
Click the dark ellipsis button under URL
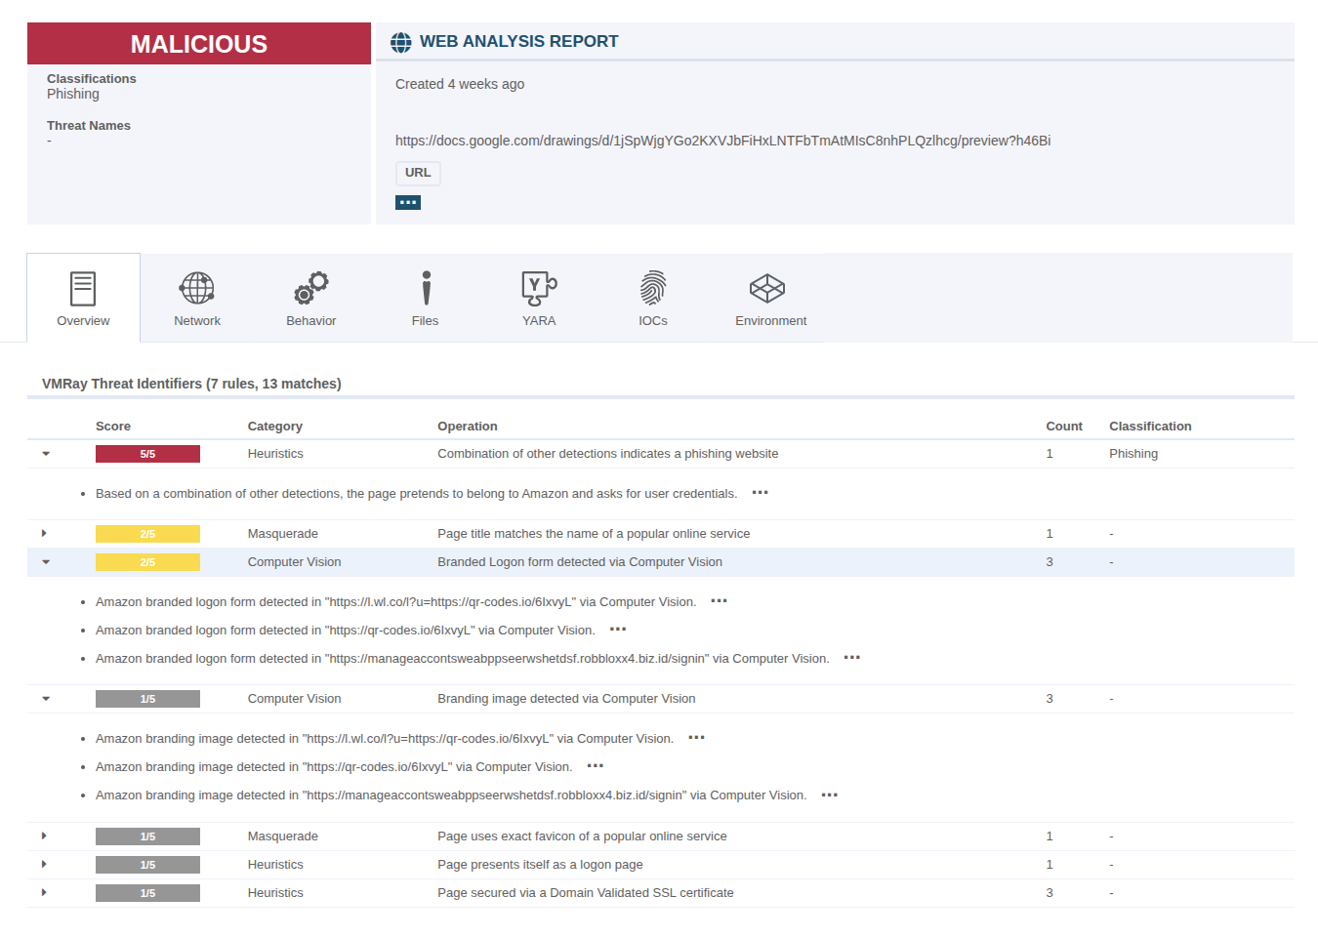point(408,202)
